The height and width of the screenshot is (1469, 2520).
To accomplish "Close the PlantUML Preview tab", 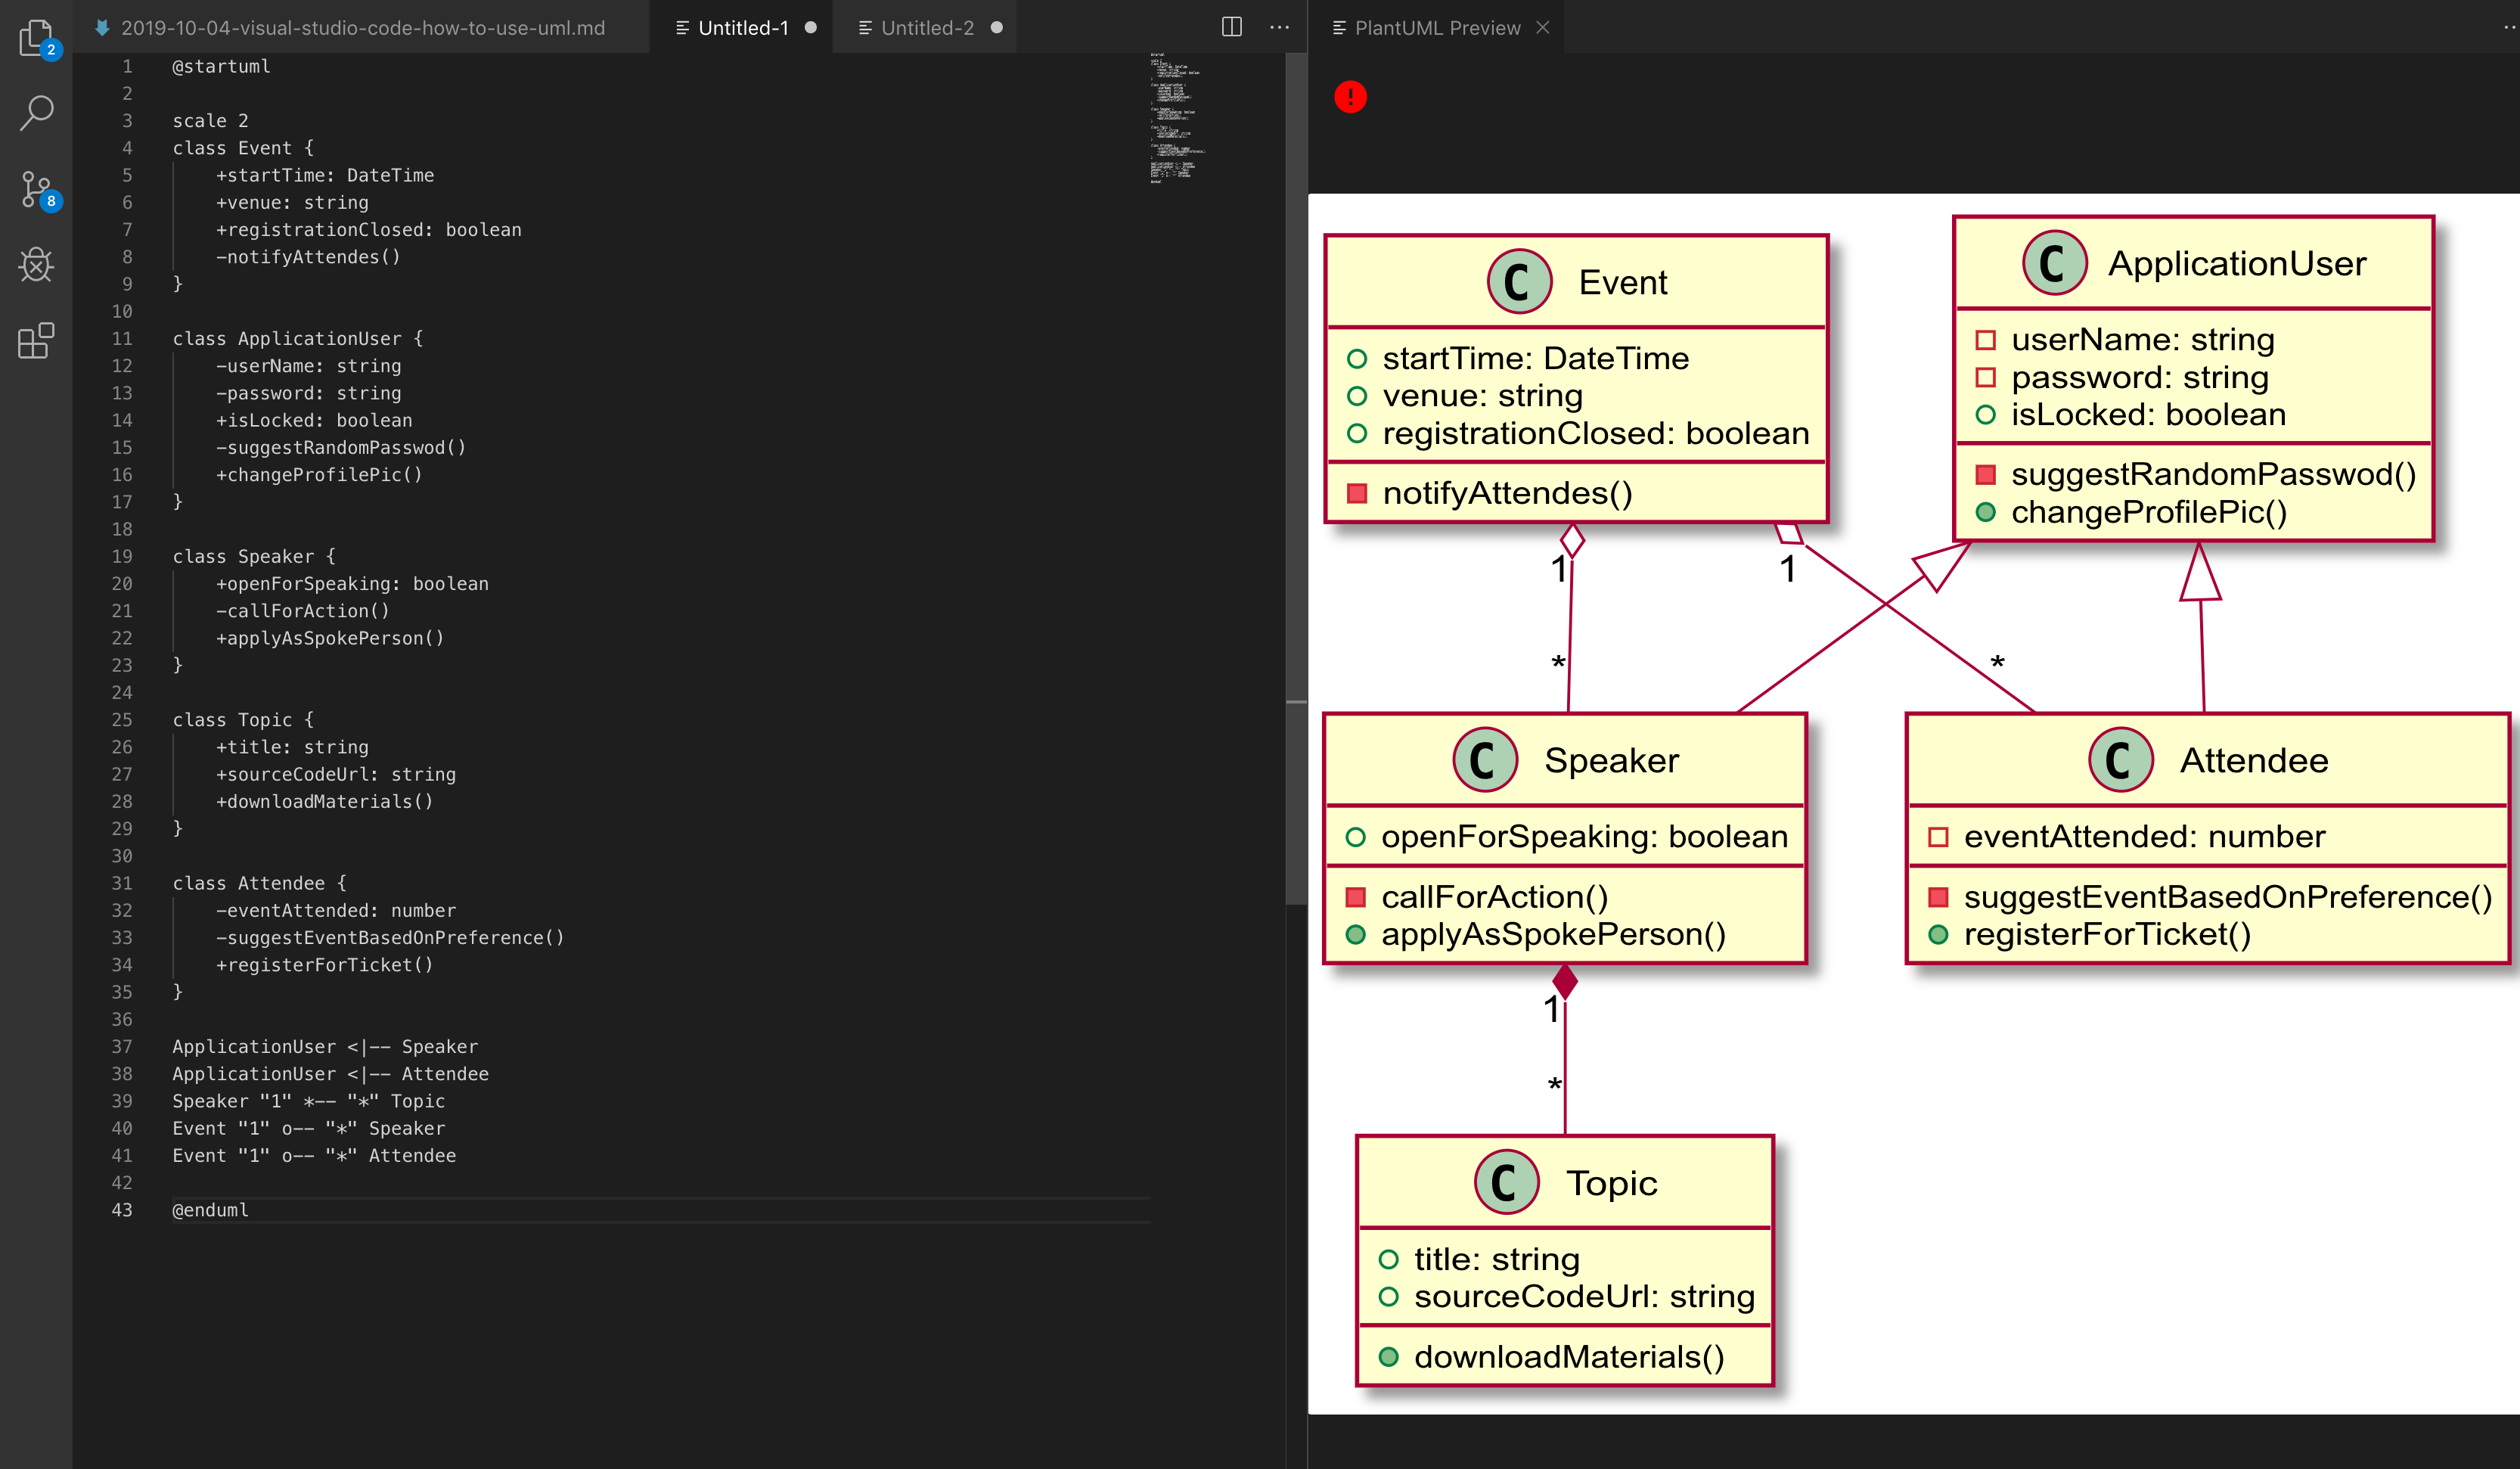I will 1543,27.
